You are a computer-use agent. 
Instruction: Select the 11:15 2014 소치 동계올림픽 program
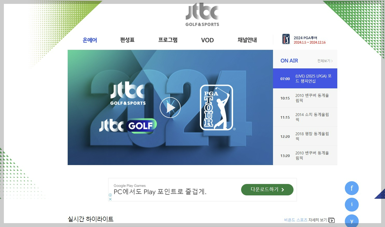click(x=305, y=117)
